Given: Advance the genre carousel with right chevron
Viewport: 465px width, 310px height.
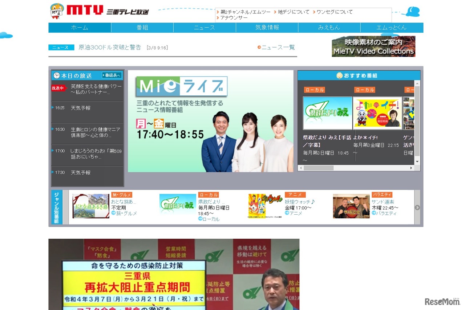Looking at the screenshot, I should pos(417,207).
